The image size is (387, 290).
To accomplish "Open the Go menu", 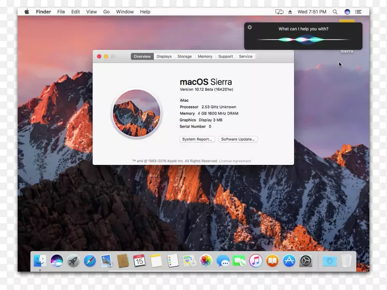I will point(106,12).
